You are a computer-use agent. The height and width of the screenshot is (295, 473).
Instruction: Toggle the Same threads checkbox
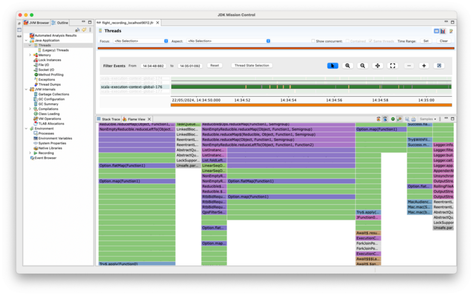[371, 41]
